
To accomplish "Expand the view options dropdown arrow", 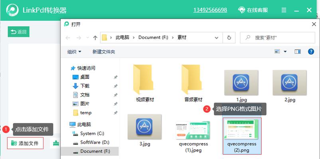I will (x=285, y=52).
